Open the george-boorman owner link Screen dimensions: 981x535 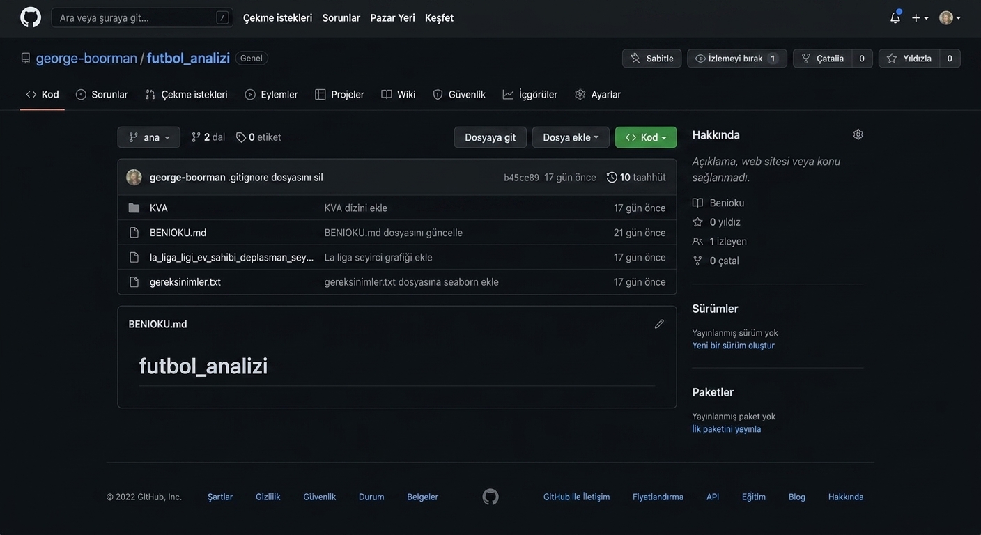coord(86,58)
